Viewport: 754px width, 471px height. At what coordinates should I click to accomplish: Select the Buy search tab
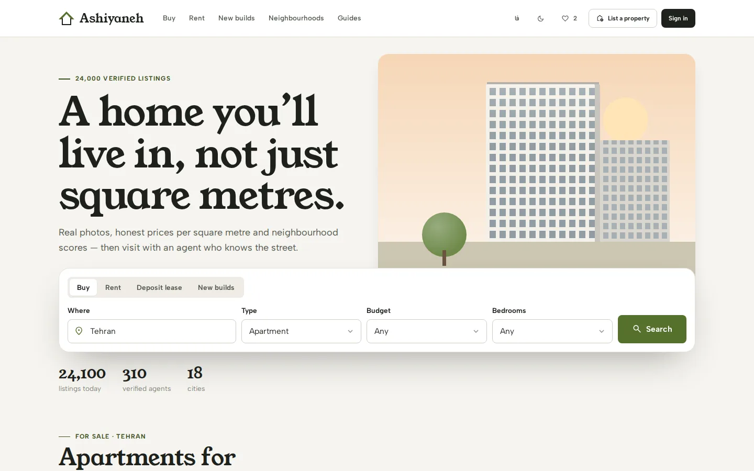pos(83,287)
